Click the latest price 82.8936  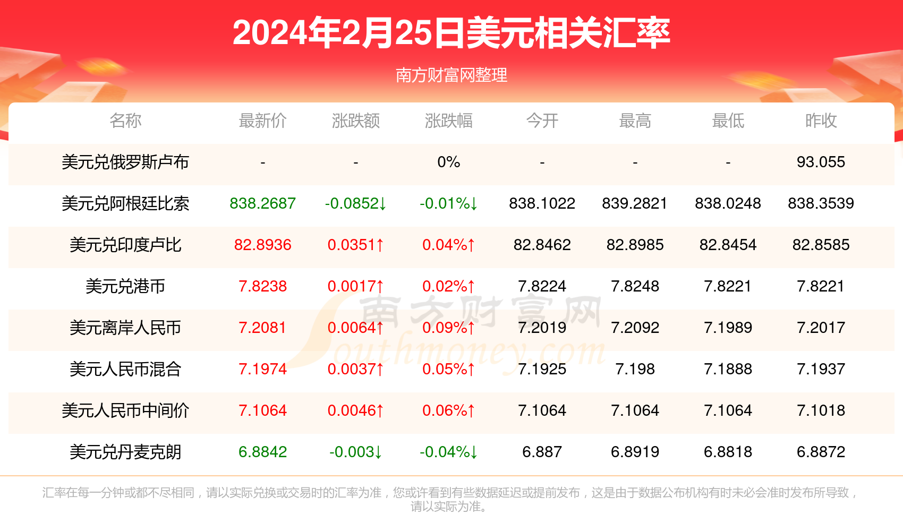pos(263,245)
